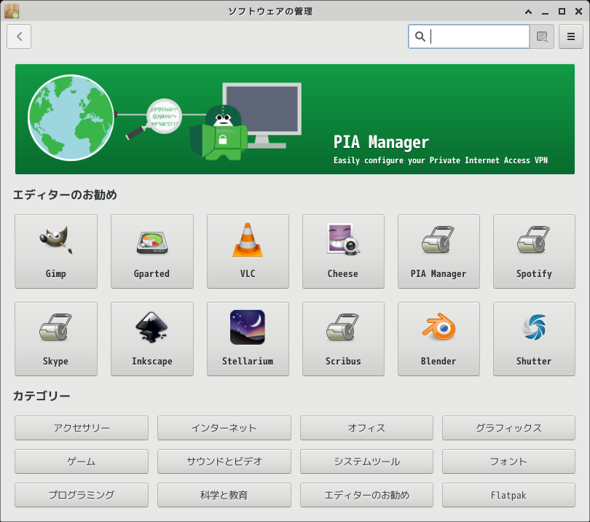Open the Shutter app tile

(534, 339)
